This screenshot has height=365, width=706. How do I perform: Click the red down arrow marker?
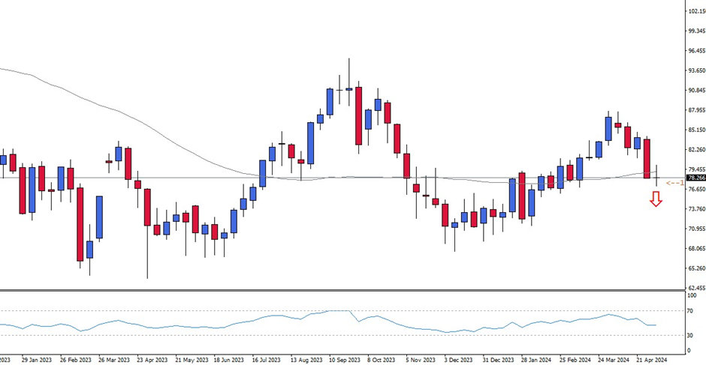(x=656, y=199)
